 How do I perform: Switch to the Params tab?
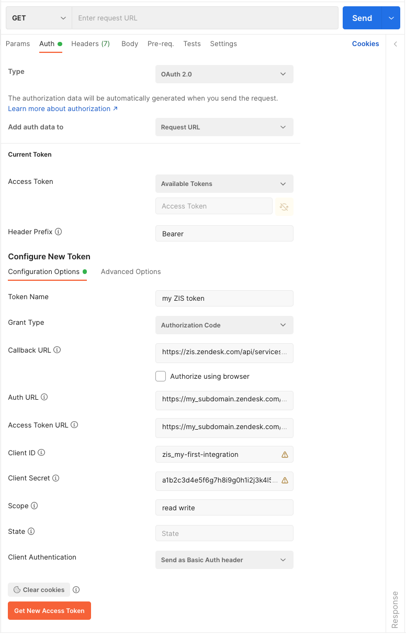click(18, 44)
